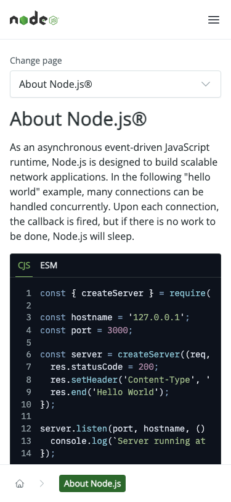Open the Node.js logo home link
The image size is (231, 502).
[34, 19]
